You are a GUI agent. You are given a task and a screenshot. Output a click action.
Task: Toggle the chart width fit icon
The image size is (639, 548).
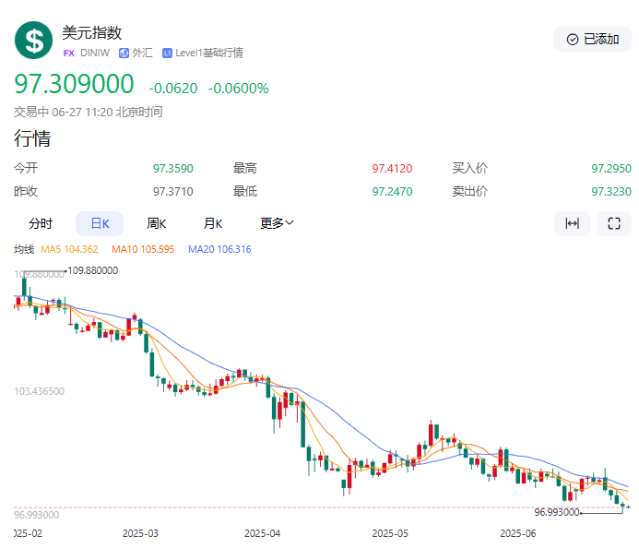pos(572,223)
